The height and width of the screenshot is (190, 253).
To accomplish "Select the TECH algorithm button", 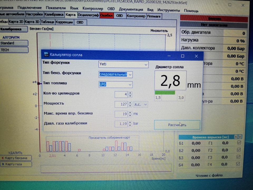I will [14, 50].
